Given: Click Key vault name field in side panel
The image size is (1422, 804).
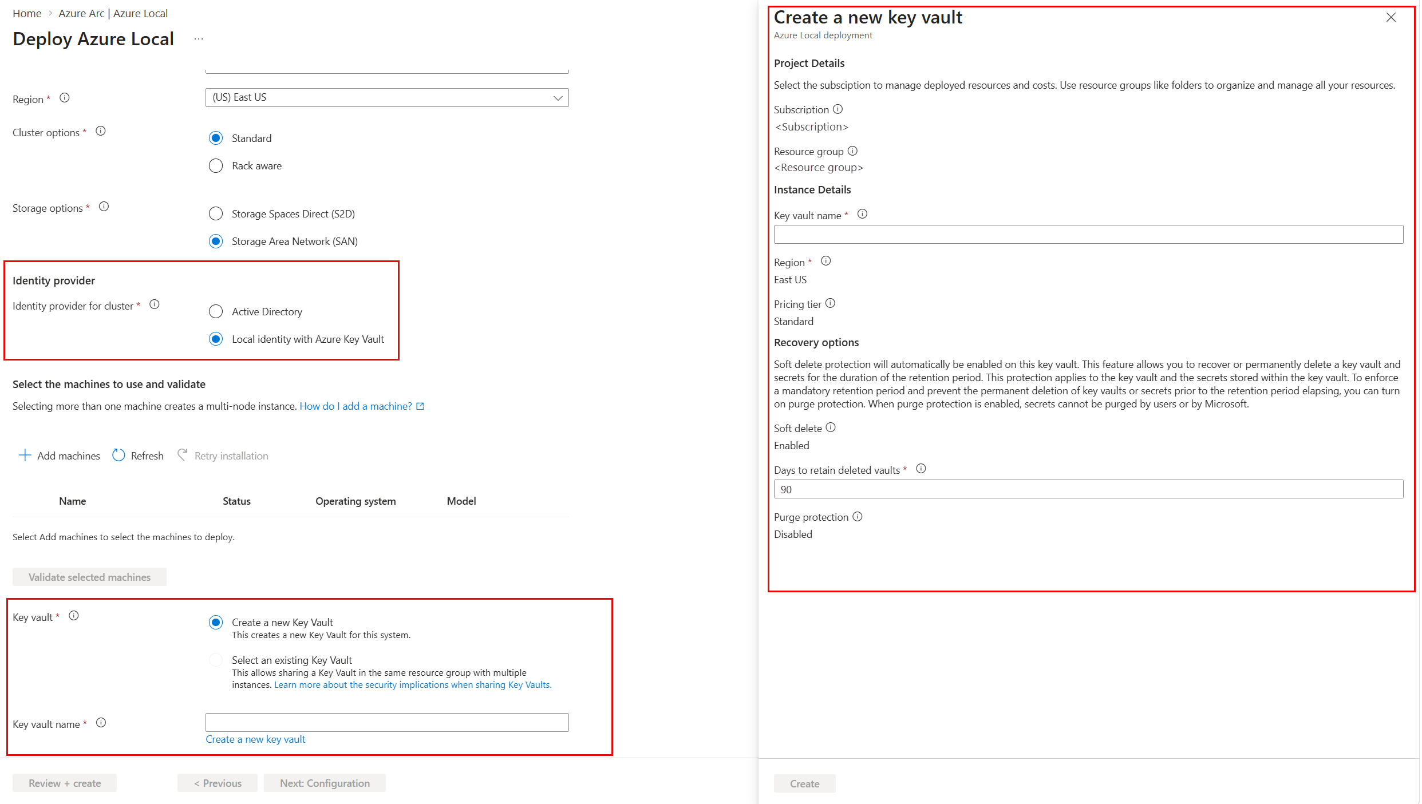Looking at the screenshot, I should tap(1088, 235).
